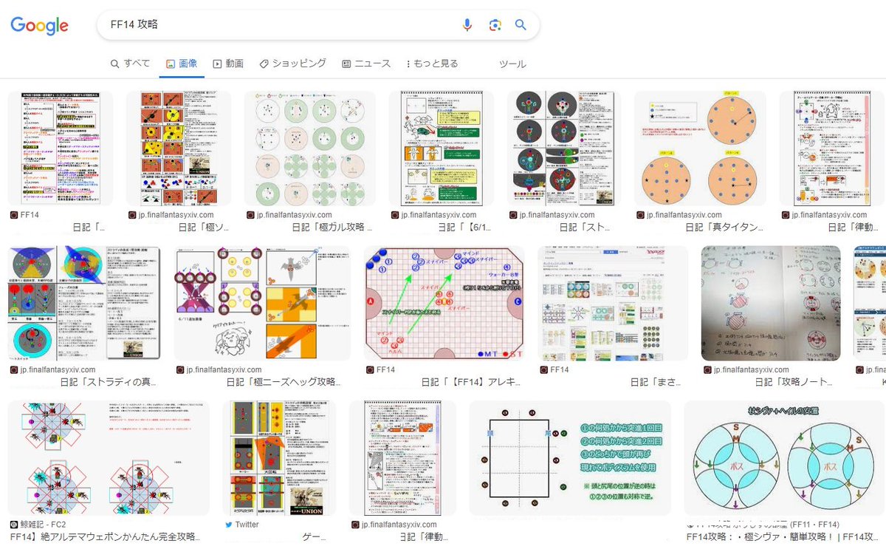886x549 pixels.
Task: Open the ツール options
Action: coord(512,64)
